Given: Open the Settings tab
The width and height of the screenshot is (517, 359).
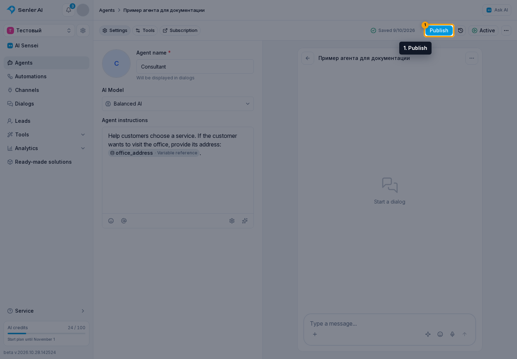Looking at the screenshot, I should (x=115, y=31).
